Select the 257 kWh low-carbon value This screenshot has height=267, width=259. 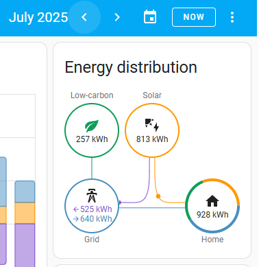(92, 139)
